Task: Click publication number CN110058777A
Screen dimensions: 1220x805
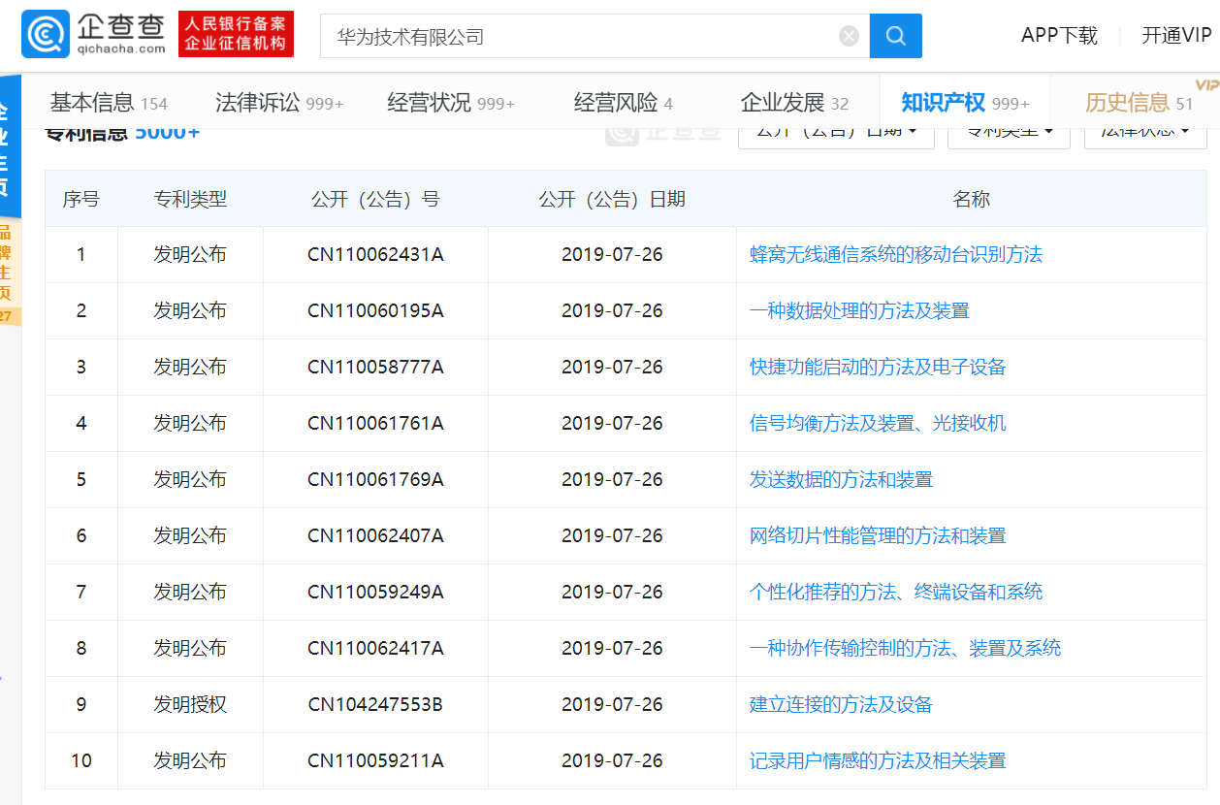Action: [375, 367]
